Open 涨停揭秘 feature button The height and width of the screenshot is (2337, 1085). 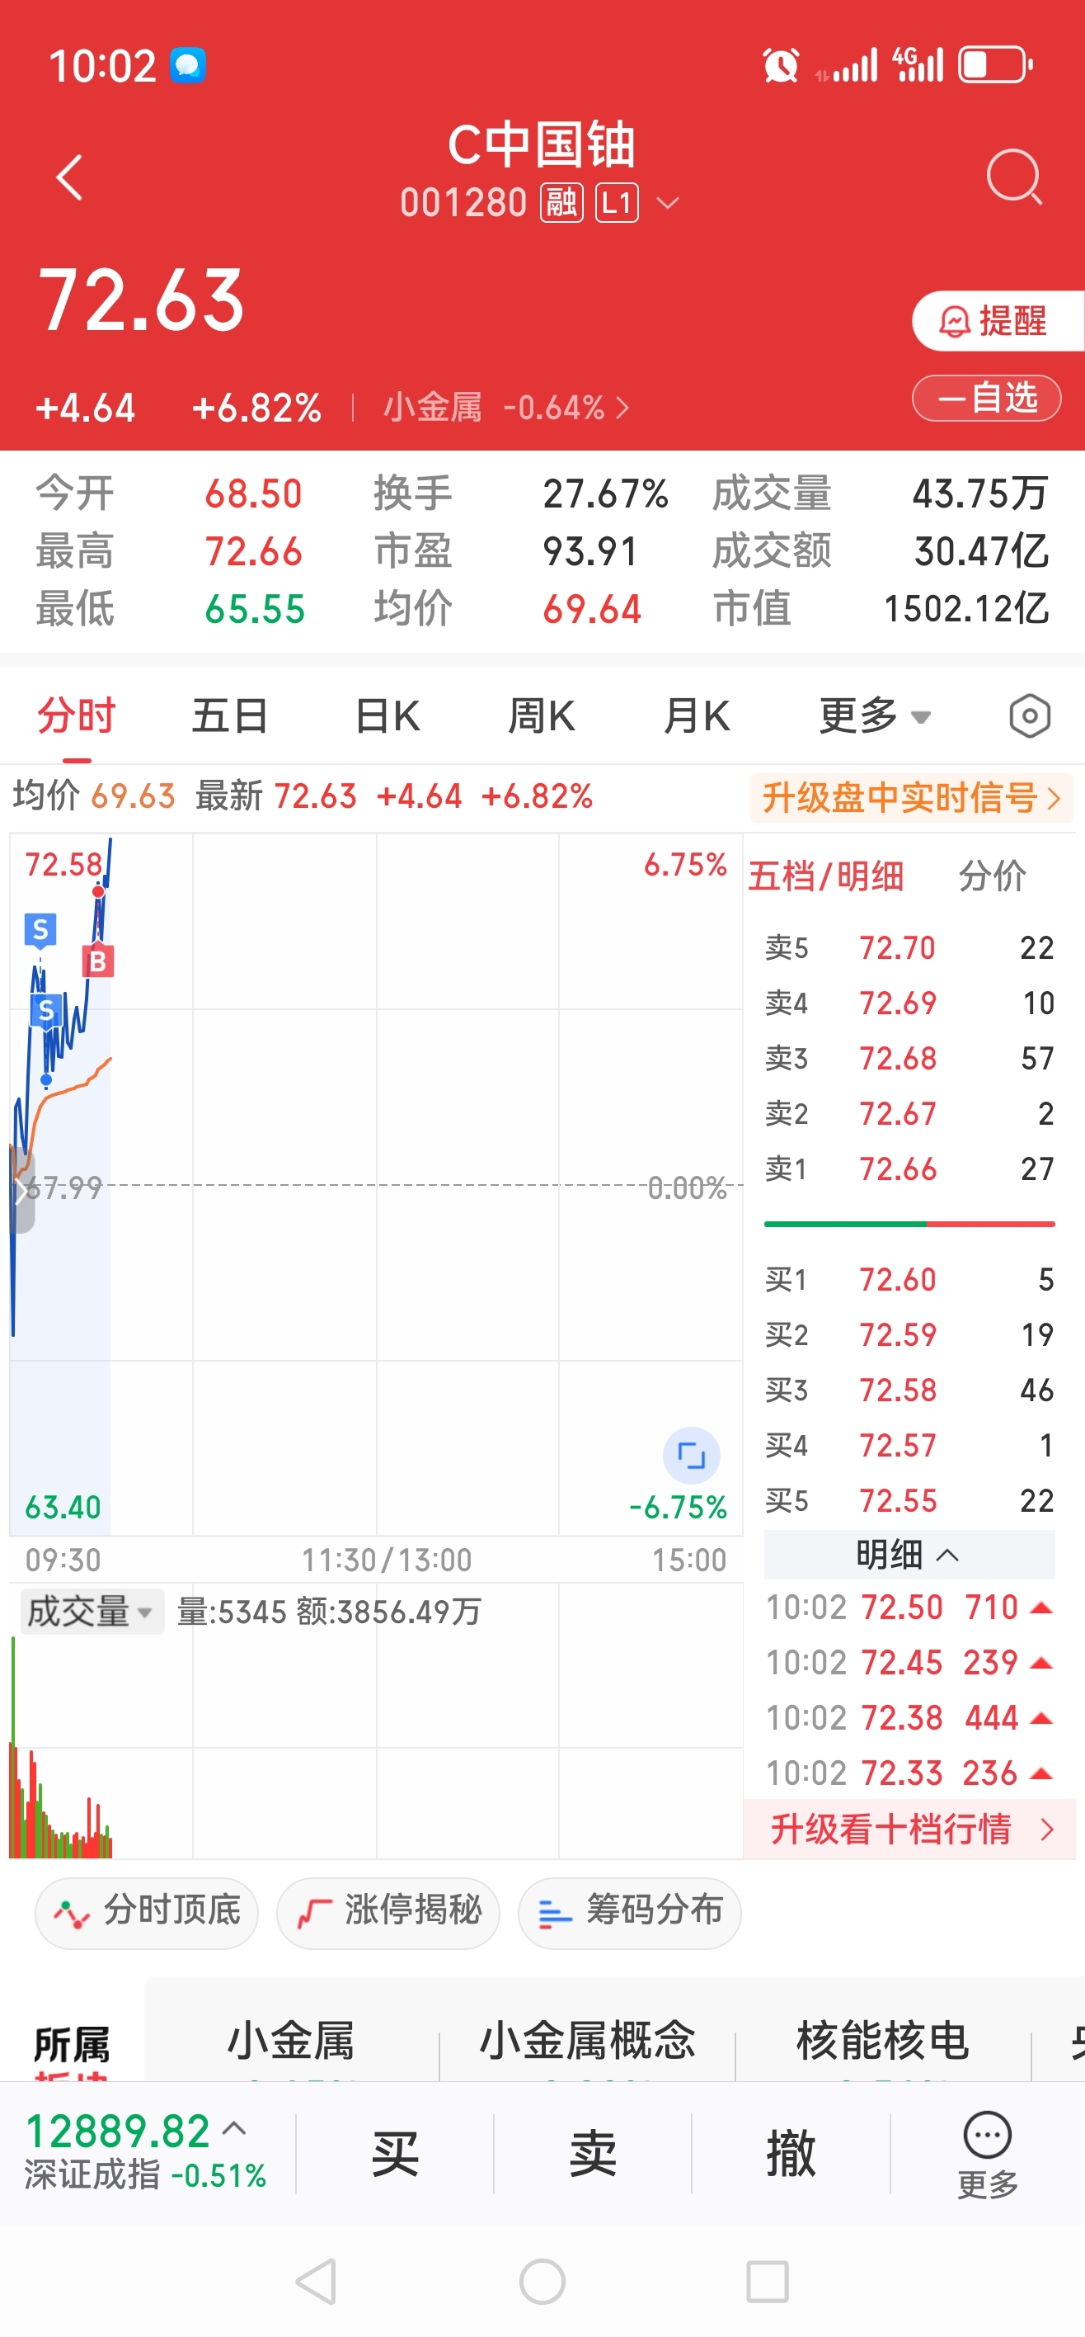[388, 1914]
